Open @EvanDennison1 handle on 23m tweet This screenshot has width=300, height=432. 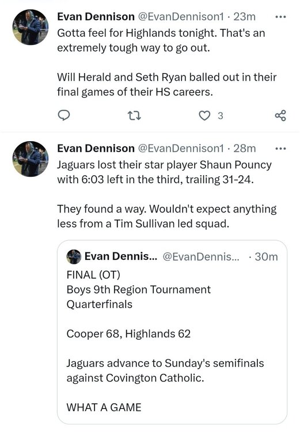(x=181, y=17)
